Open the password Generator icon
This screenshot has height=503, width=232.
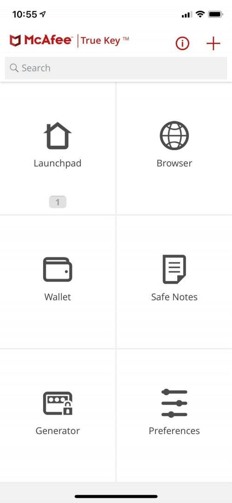pos(58,403)
